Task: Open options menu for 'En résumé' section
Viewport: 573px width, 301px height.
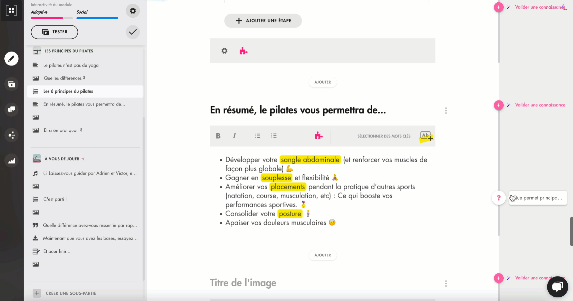Action: [446, 110]
